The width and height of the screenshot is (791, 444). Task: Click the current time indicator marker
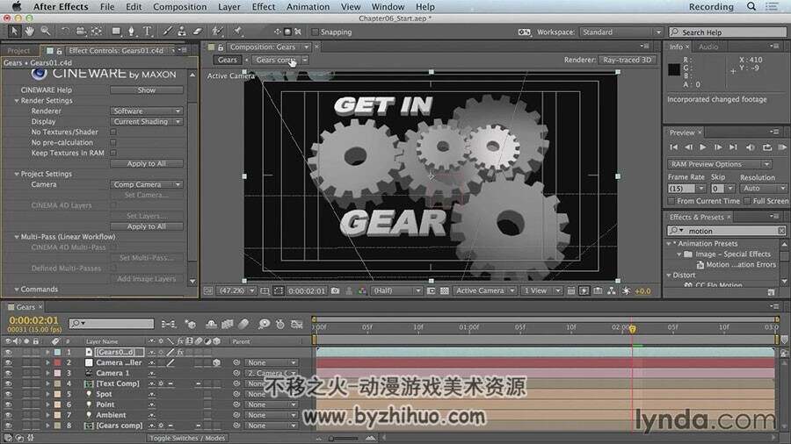click(632, 329)
